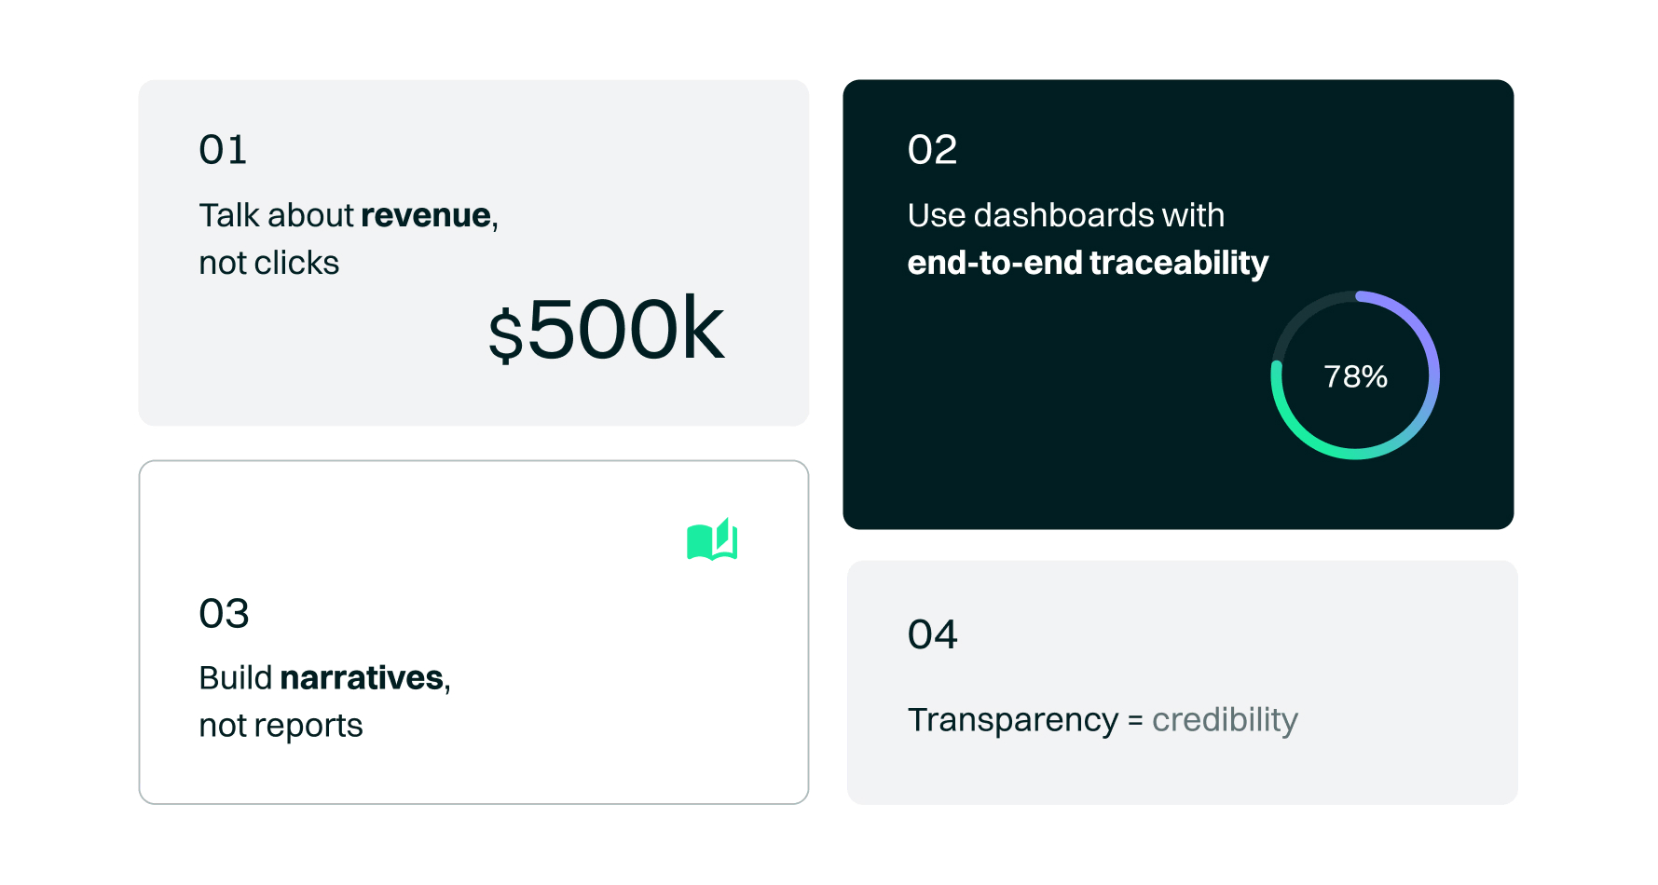Click the large $500k revenue figure
Viewport: 1658px width, 885px height.
(x=607, y=330)
